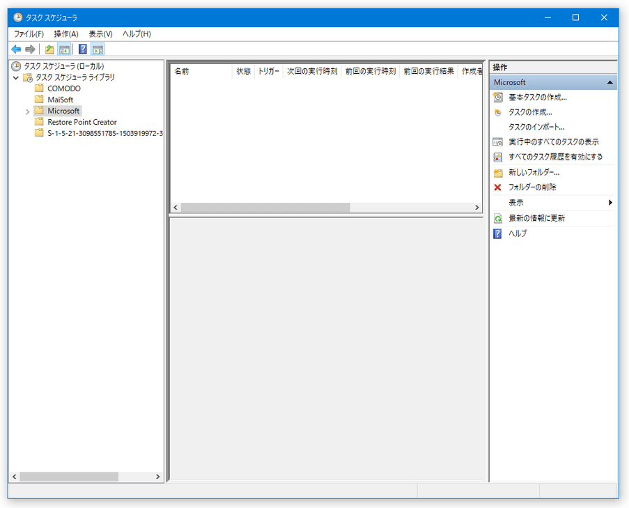Select 最新の情報に更新 action
The height and width of the screenshot is (508, 629).
[x=537, y=218]
